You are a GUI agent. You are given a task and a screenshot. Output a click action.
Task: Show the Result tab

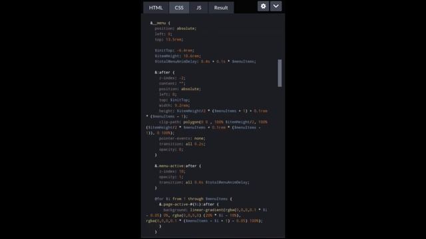coord(221,7)
